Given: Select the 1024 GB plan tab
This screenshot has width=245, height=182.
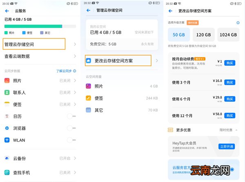Looking at the screenshot, I should tap(228, 35).
